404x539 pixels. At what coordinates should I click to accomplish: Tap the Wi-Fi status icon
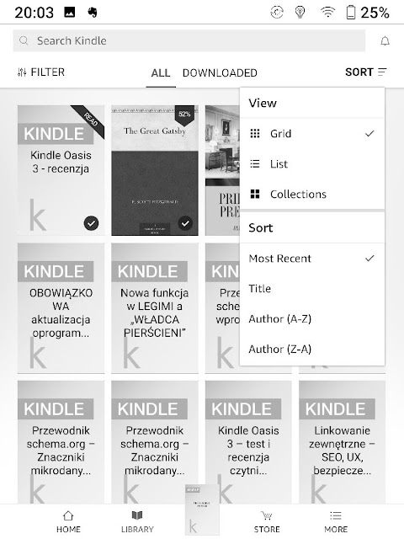pyautogui.click(x=327, y=13)
